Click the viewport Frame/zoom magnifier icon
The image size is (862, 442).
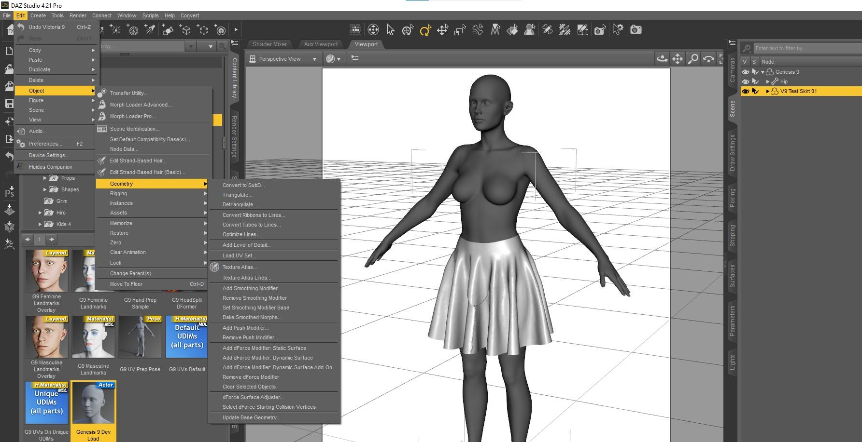point(693,59)
